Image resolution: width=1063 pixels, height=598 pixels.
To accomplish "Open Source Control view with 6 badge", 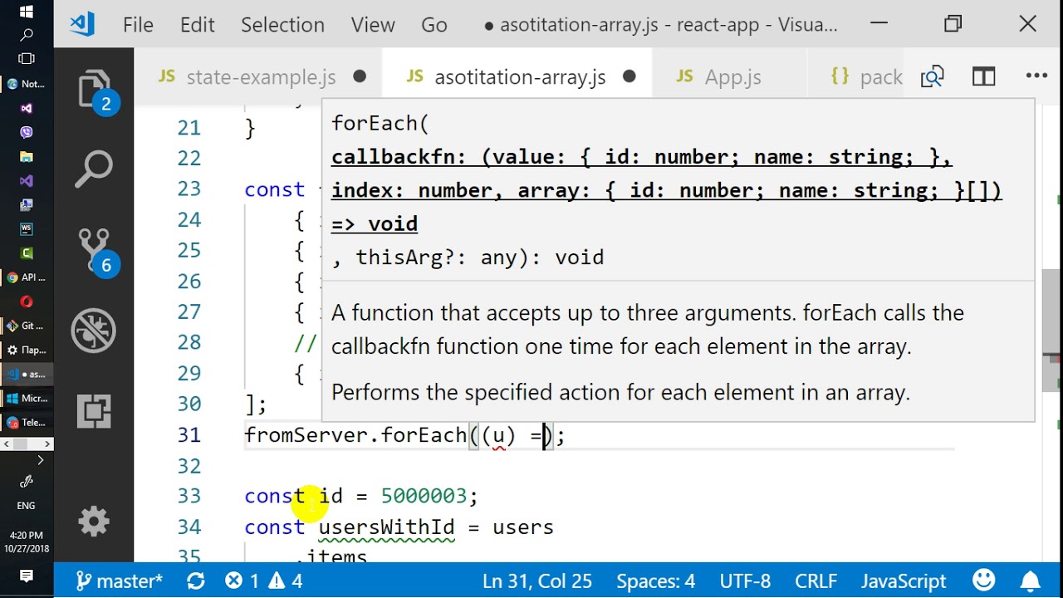I will [x=94, y=249].
